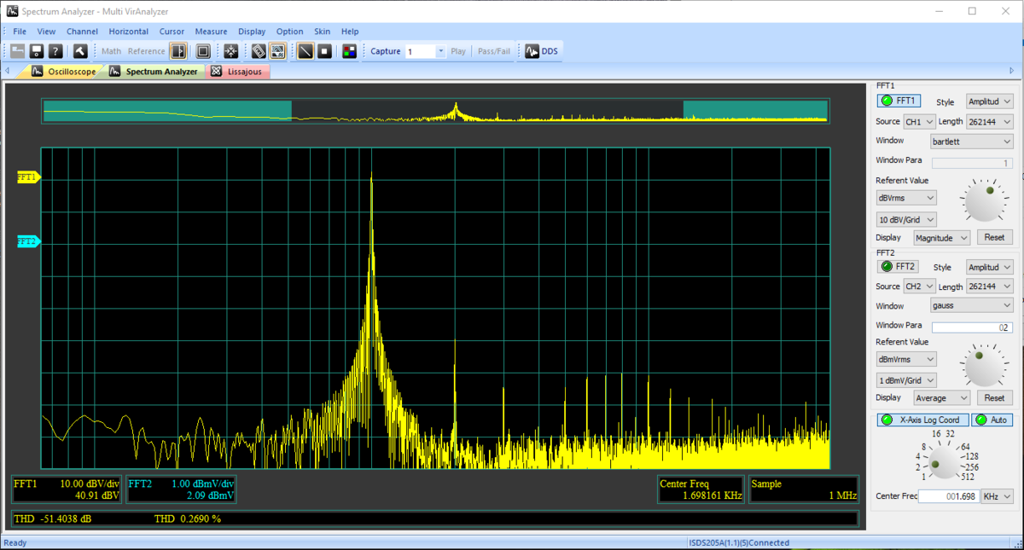
Task: Open the dBVrms reference dropdown
Action: [x=906, y=197]
